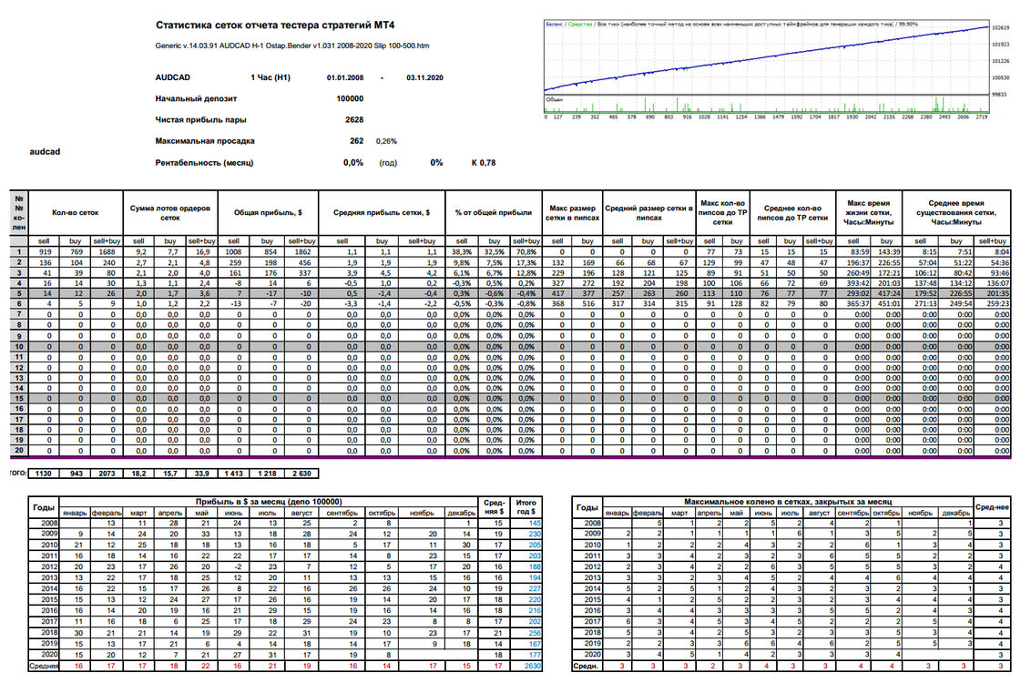Screen dimensions: 1021x683
Task: Select totals cell '1130'
Action: tap(44, 474)
